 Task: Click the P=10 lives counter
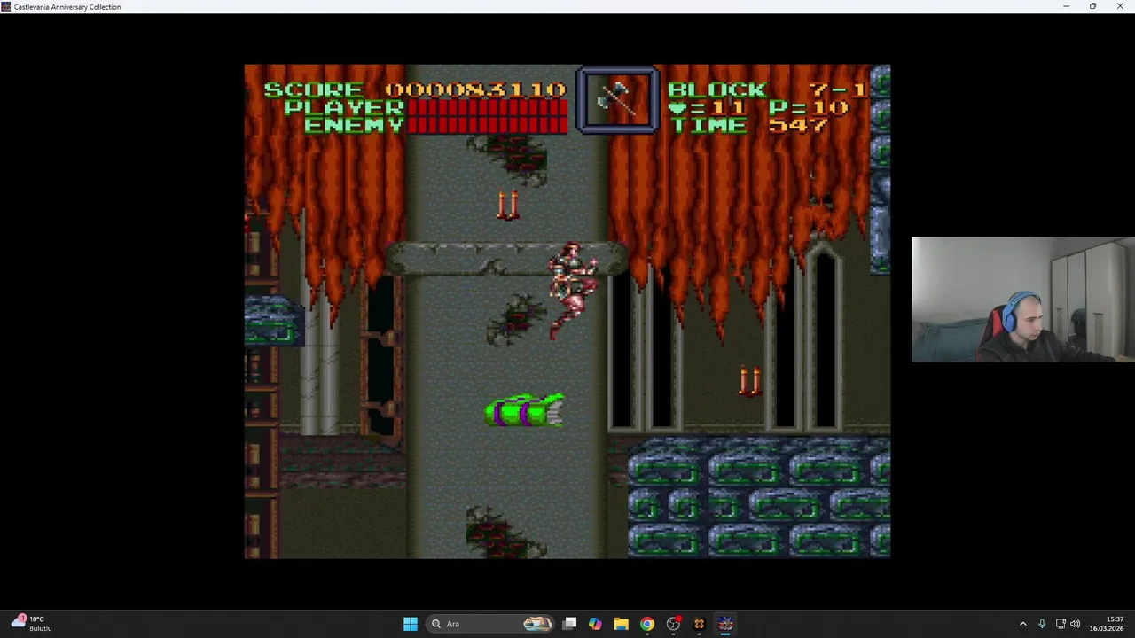[809, 108]
